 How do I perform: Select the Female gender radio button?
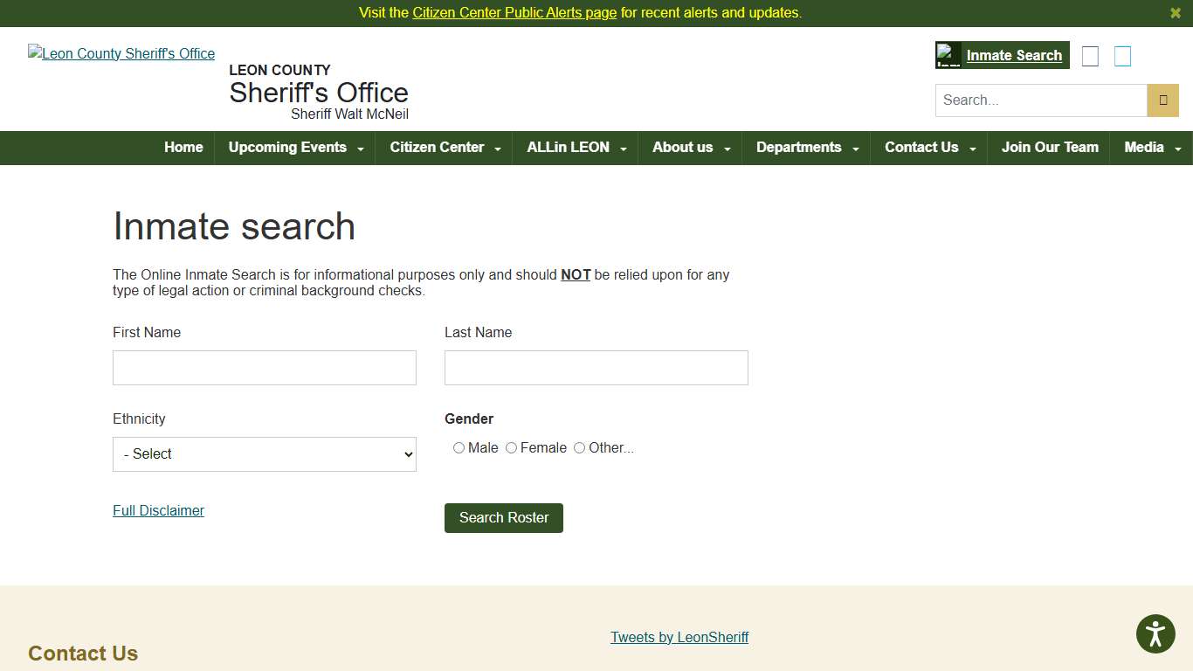coord(511,447)
